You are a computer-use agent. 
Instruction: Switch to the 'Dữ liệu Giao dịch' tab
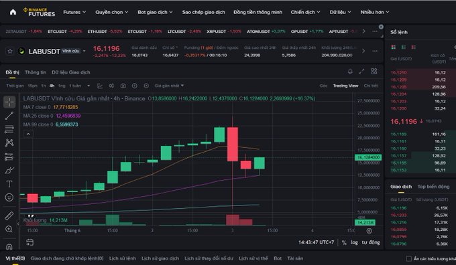[71, 72]
